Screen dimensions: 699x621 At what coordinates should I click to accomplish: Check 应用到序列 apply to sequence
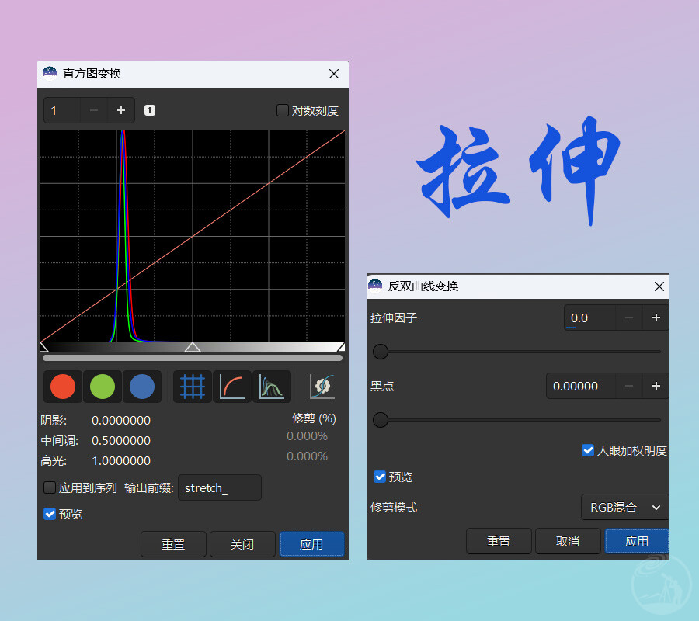pos(48,487)
